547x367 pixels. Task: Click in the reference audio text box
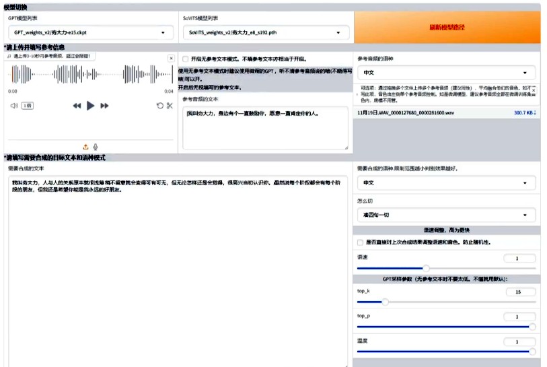[265, 128]
